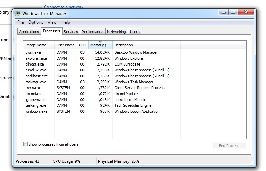
Task: Switch to the Users tab
Action: (x=135, y=32)
